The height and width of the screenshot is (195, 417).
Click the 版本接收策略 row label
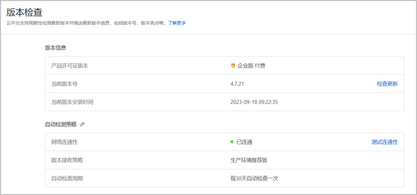tap(67, 160)
